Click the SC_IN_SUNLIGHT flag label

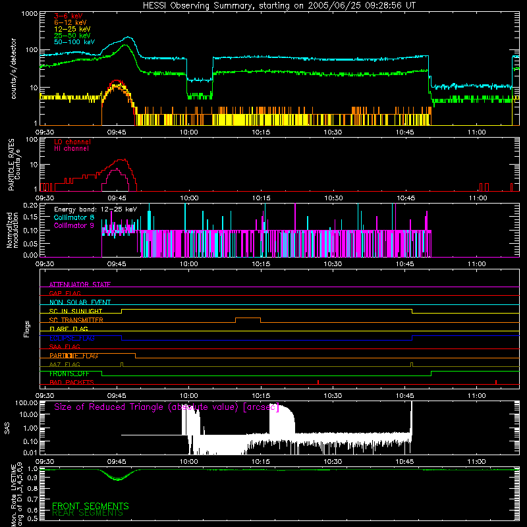pyautogui.click(x=76, y=311)
